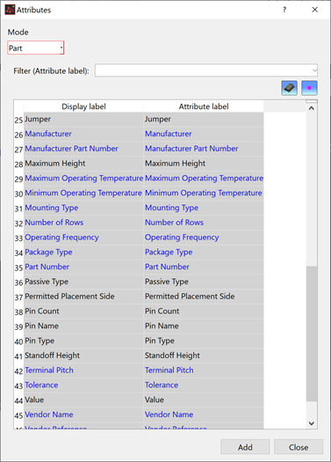Select Jumper in Display label column
This screenshot has width=331, height=462.
coord(83,120)
